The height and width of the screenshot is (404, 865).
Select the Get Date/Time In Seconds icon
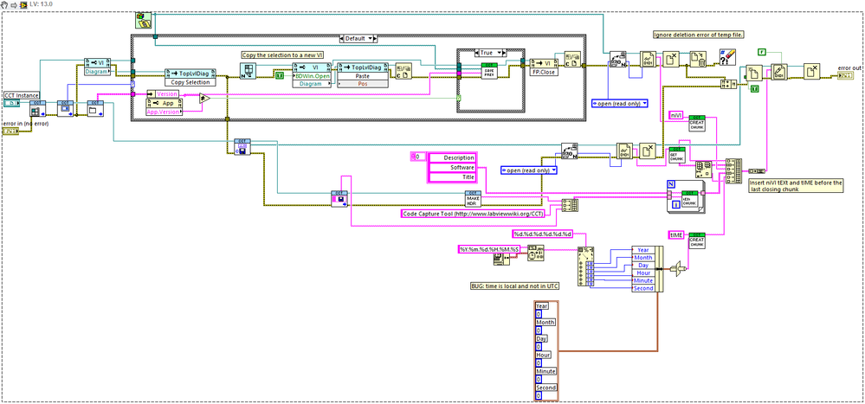click(502, 260)
